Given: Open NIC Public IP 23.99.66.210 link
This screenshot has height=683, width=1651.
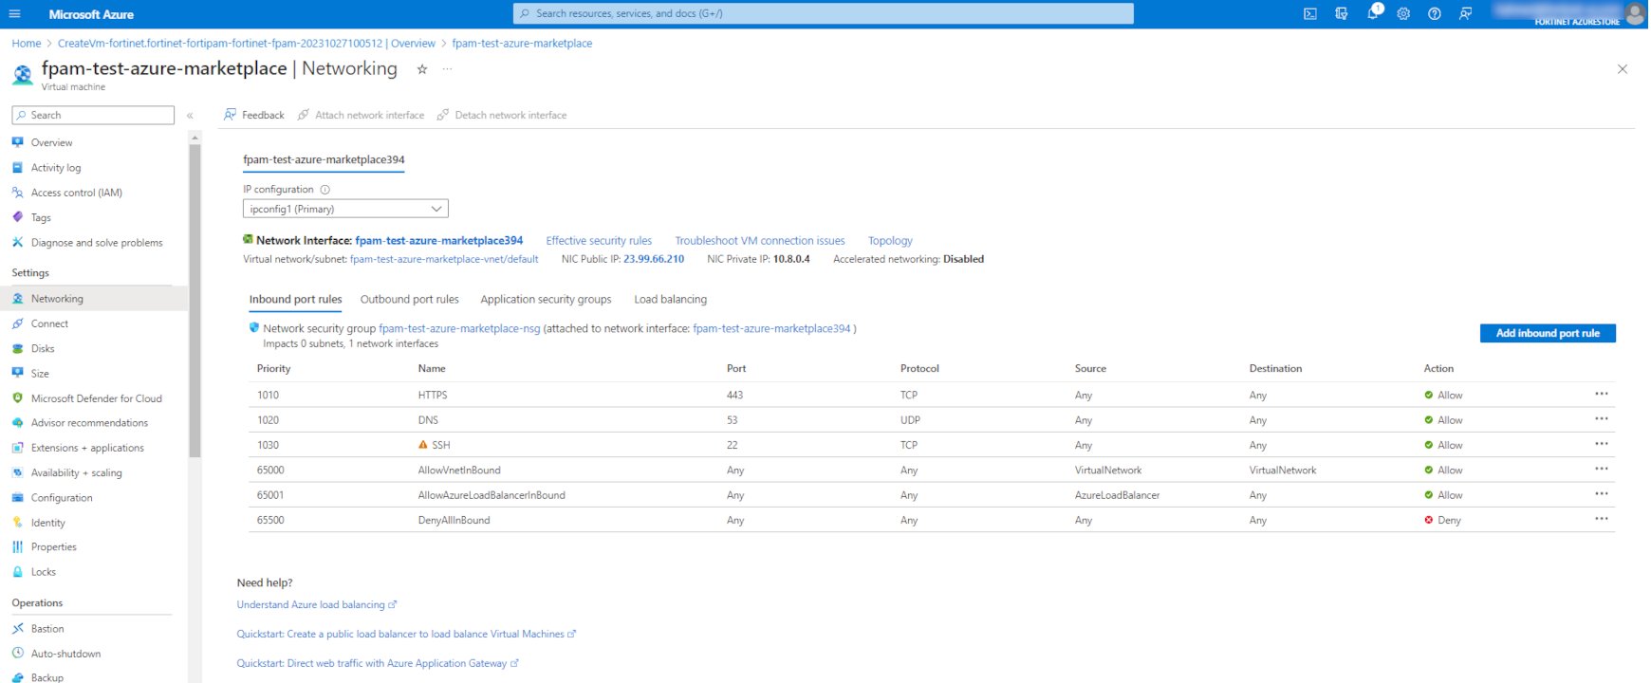Looking at the screenshot, I should tap(654, 259).
